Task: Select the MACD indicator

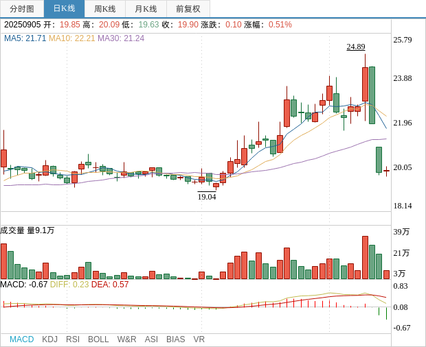Action: pyautogui.click(x=22, y=339)
